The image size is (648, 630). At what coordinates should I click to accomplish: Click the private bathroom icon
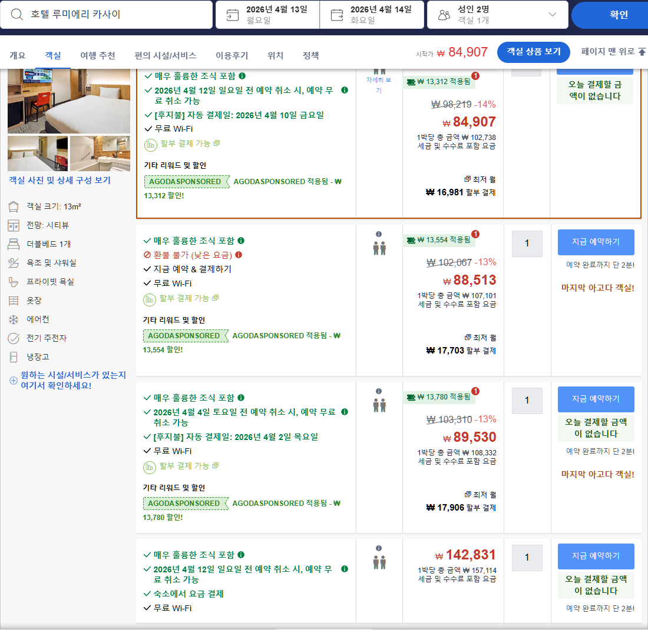tap(14, 282)
